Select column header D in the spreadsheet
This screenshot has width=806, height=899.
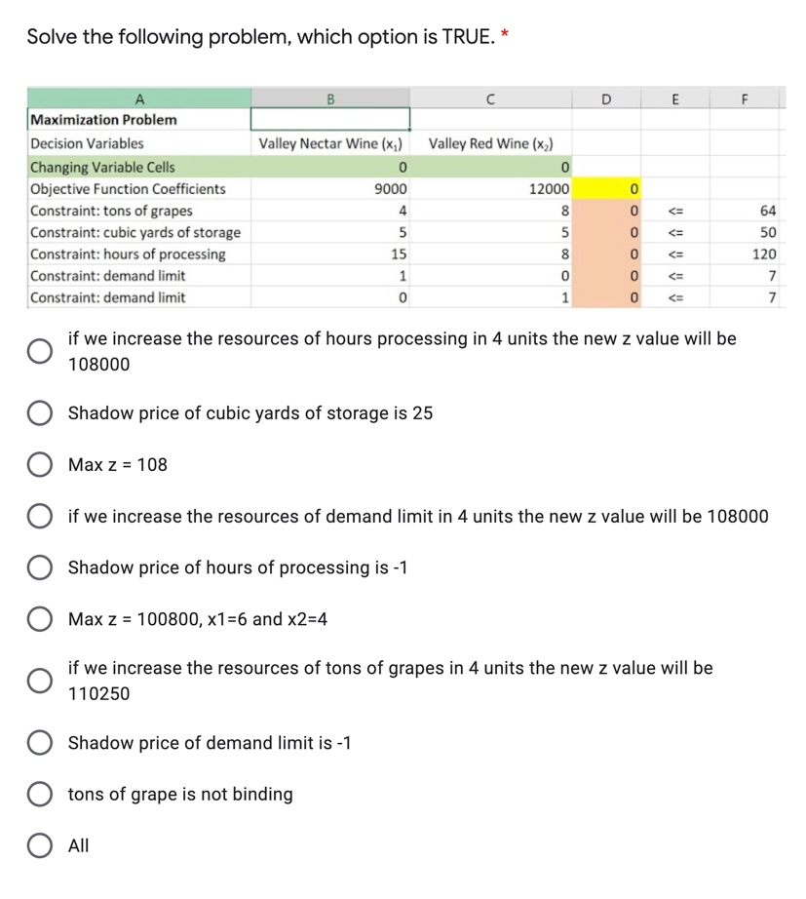605,98
